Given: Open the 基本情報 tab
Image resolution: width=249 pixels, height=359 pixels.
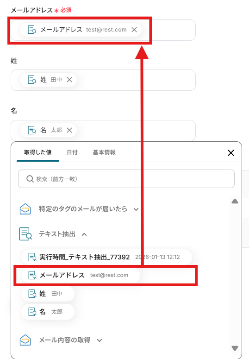Looking at the screenshot, I should (104, 152).
